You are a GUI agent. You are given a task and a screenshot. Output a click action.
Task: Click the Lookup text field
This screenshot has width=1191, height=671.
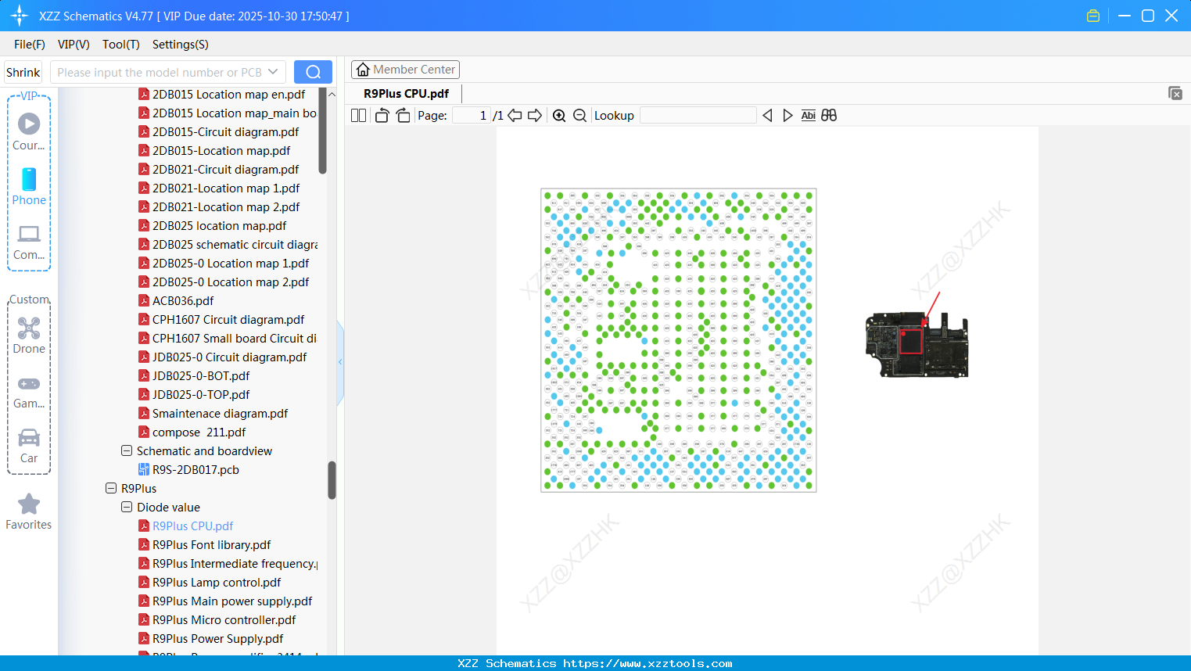698,116
